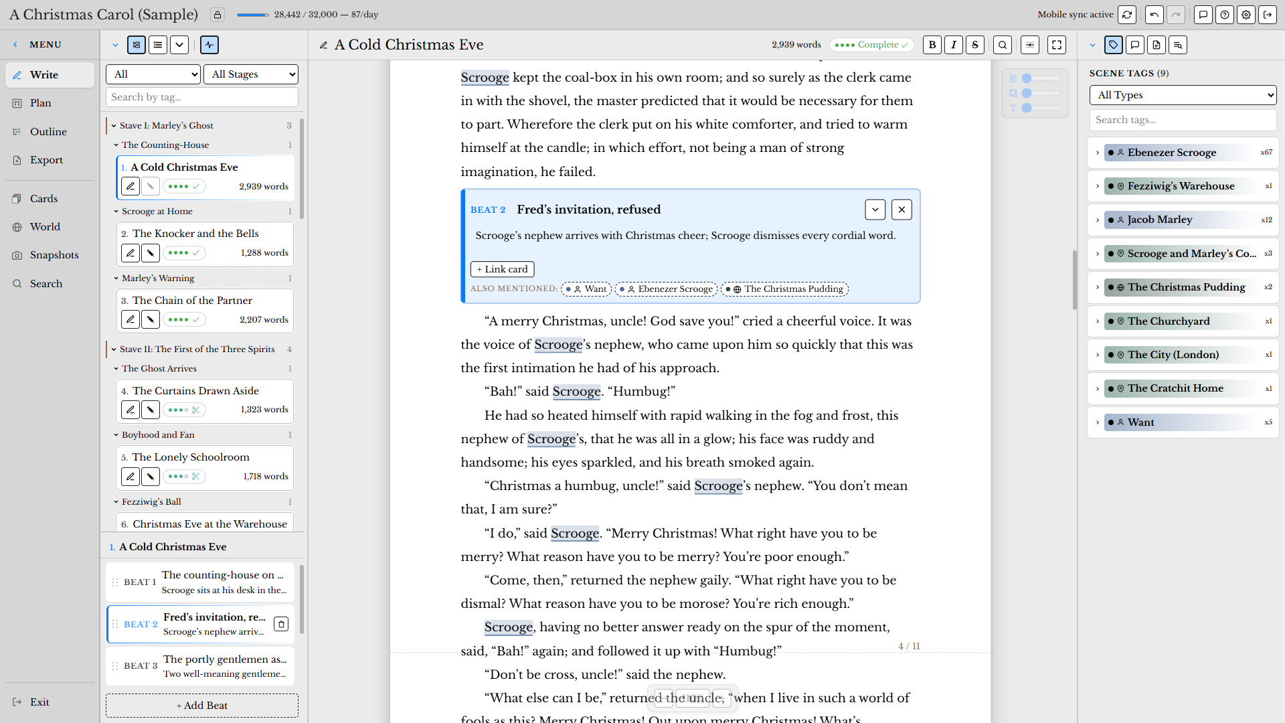The image size is (1285, 723).
Task: Open the Outline section
Action: pyautogui.click(x=50, y=132)
